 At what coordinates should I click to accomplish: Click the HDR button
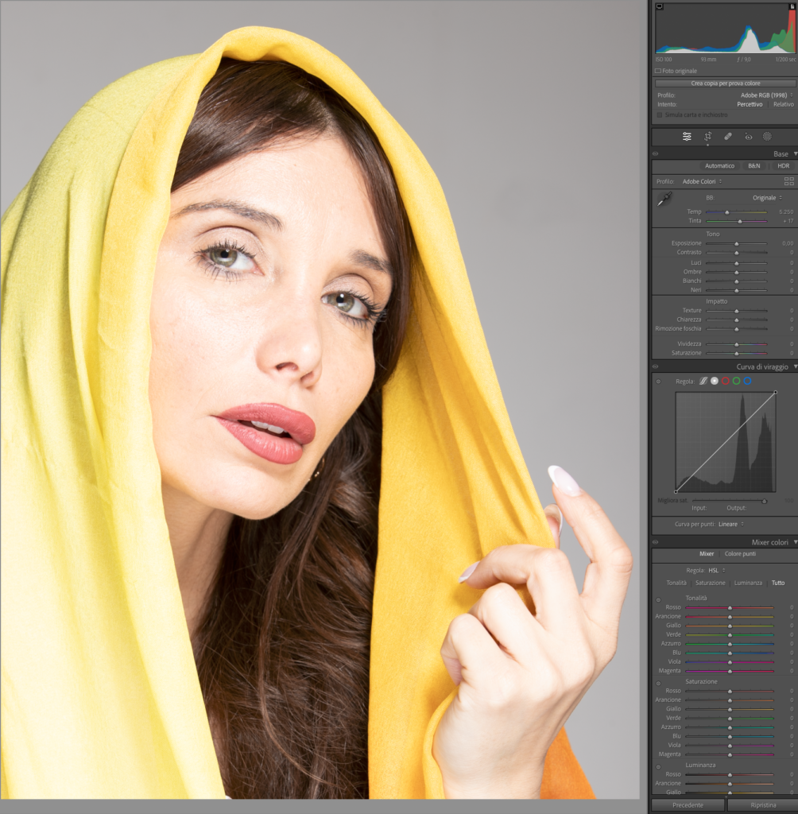point(783,166)
